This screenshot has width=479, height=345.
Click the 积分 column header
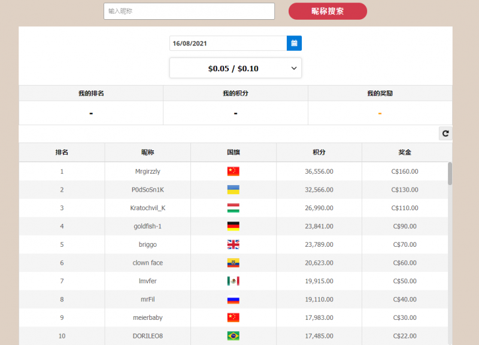click(x=319, y=152)
